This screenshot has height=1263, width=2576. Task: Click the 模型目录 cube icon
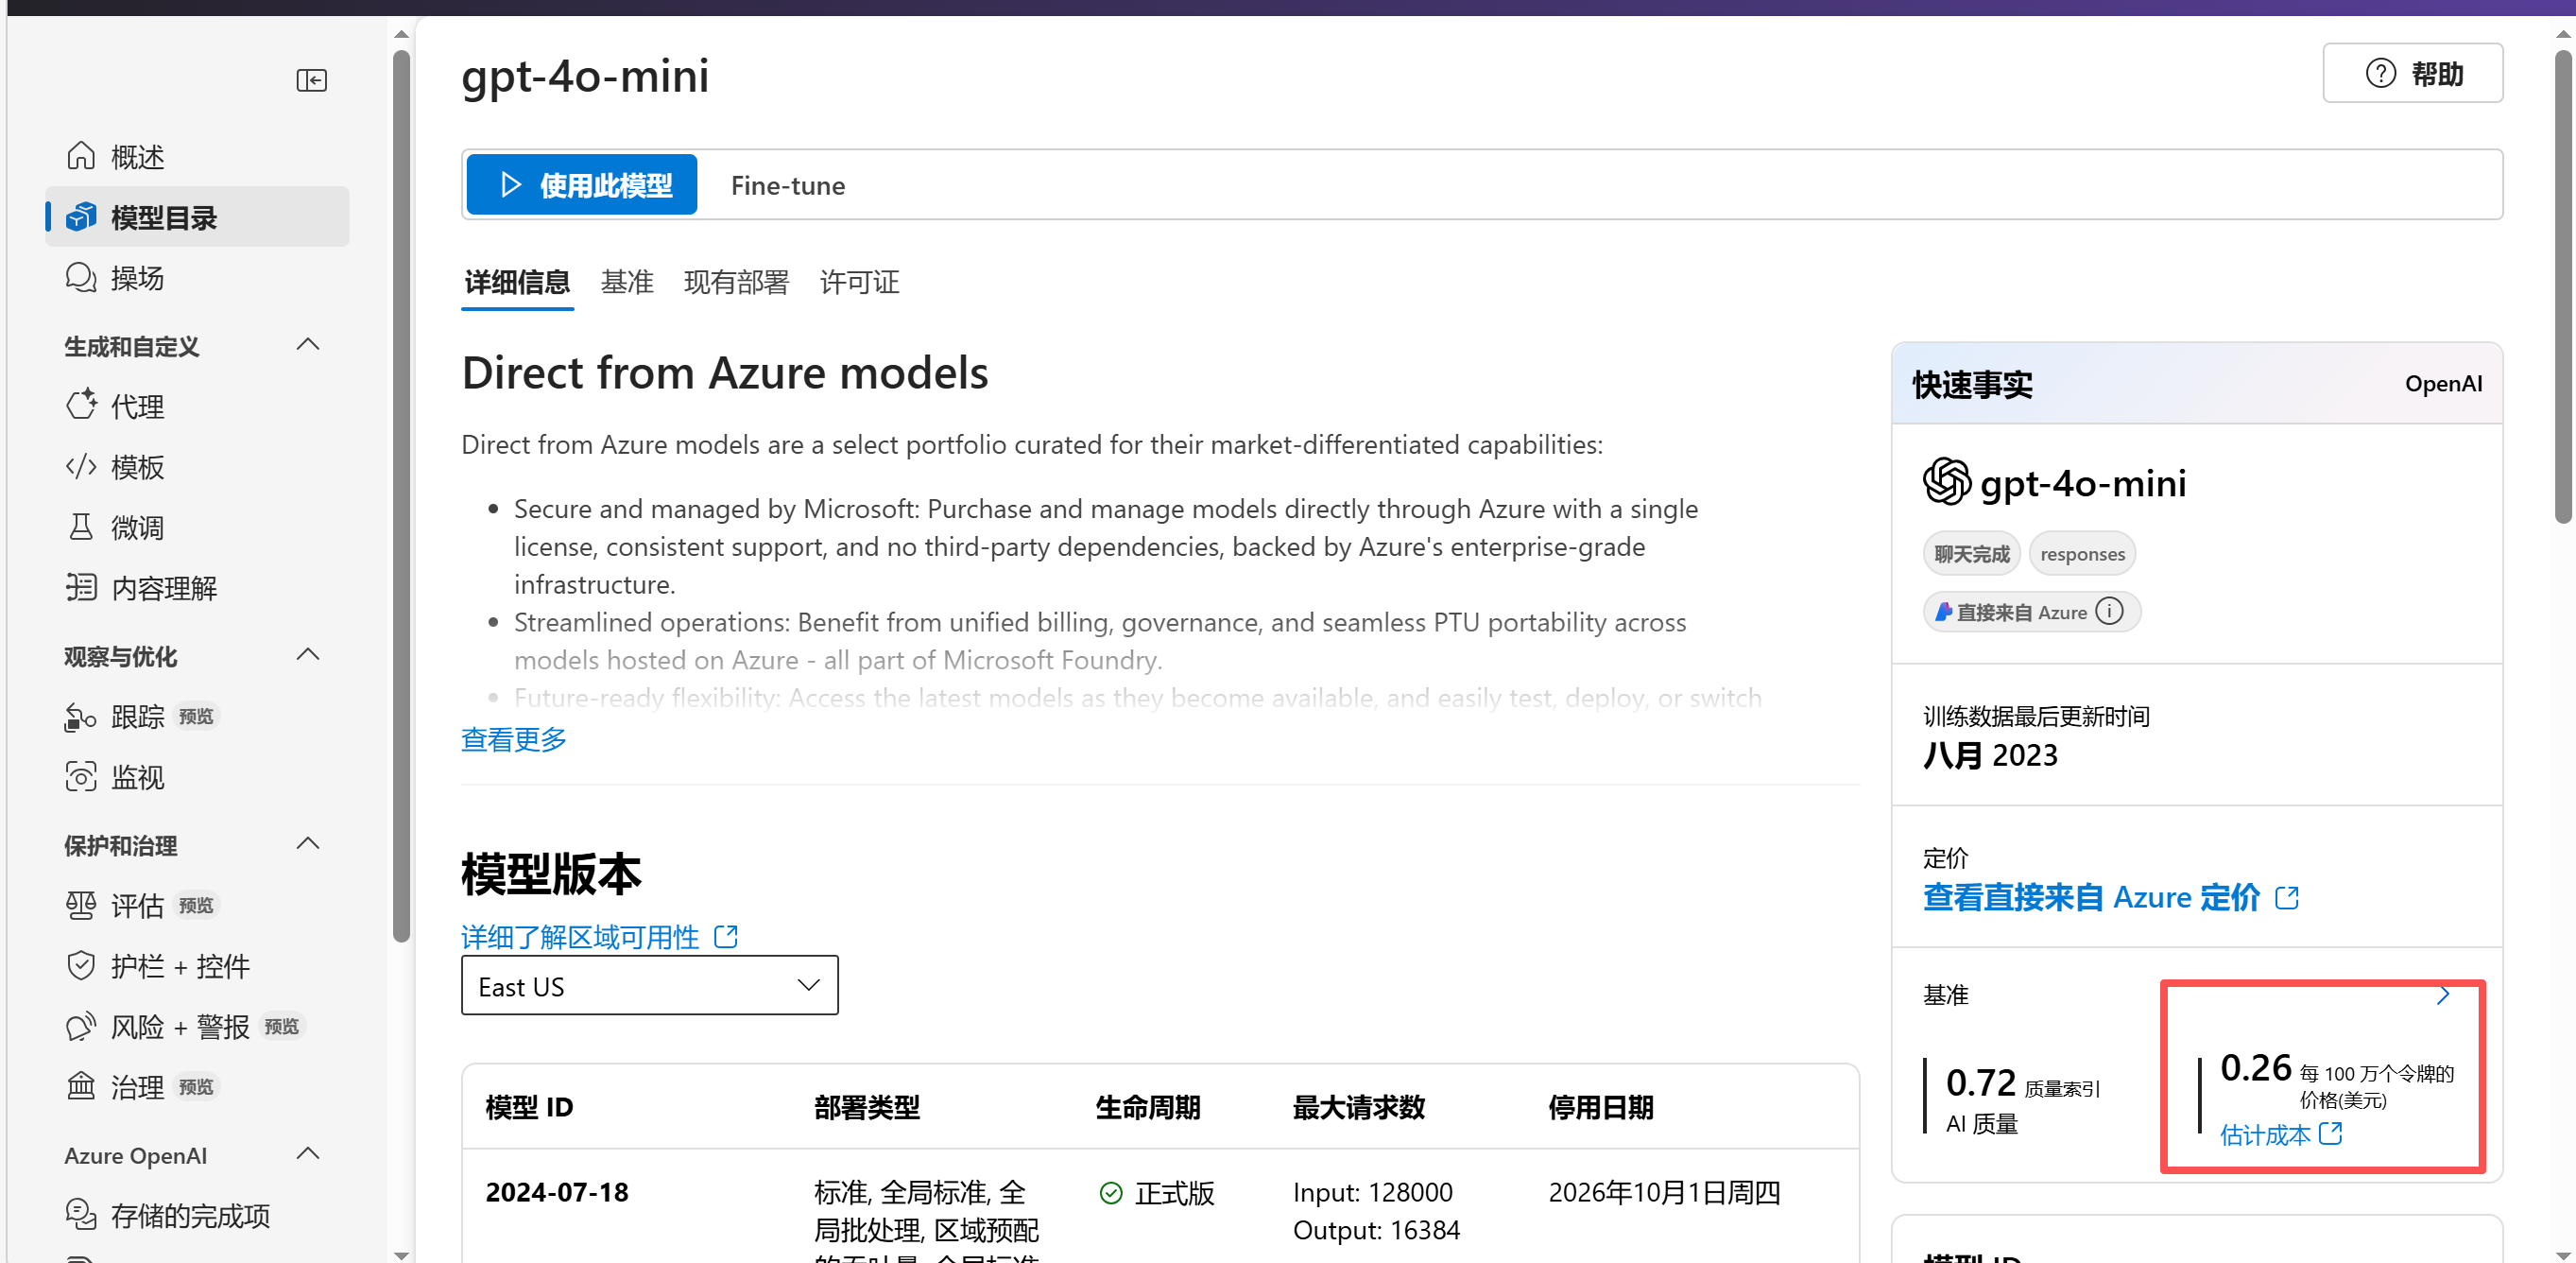pyautogui.click(x=81, y=217)
